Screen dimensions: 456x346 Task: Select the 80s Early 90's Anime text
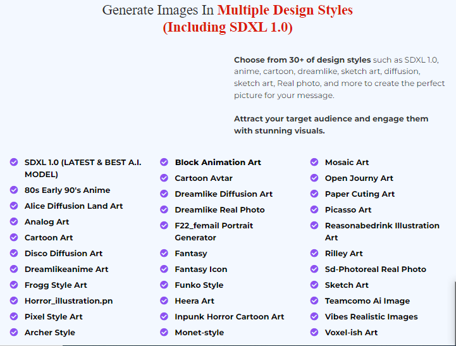(67, 190)
